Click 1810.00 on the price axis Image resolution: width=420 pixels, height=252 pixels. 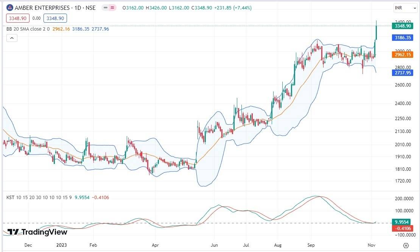coord(403,169)
